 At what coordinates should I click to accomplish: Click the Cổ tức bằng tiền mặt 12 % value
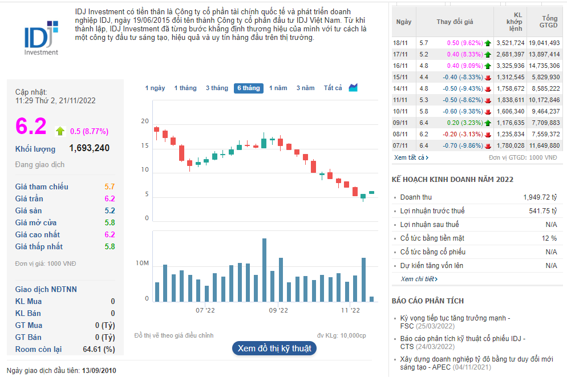pyautogui.click(x=549, y=238)
